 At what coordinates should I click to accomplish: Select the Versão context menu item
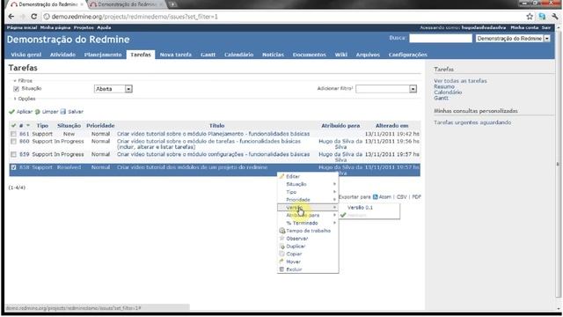coord(308,208)
